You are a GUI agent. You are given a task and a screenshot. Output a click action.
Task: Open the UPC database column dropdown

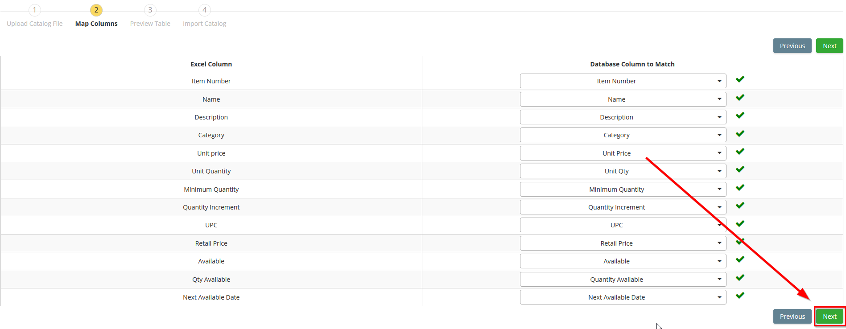point(623,225)
